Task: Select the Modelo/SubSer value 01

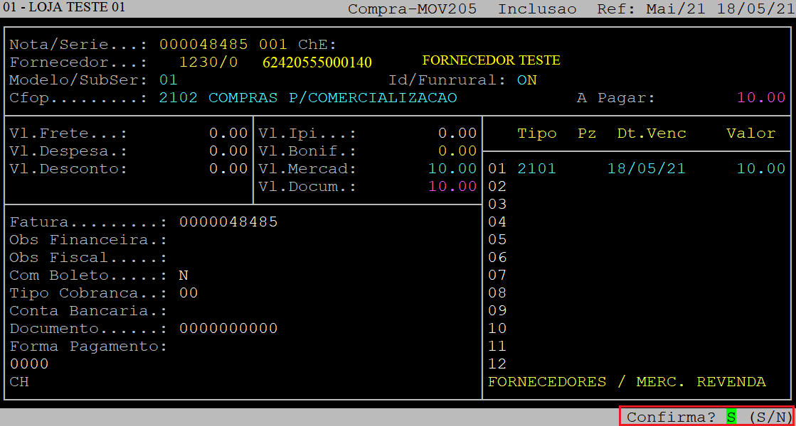Action: click(x=169, y=80)
